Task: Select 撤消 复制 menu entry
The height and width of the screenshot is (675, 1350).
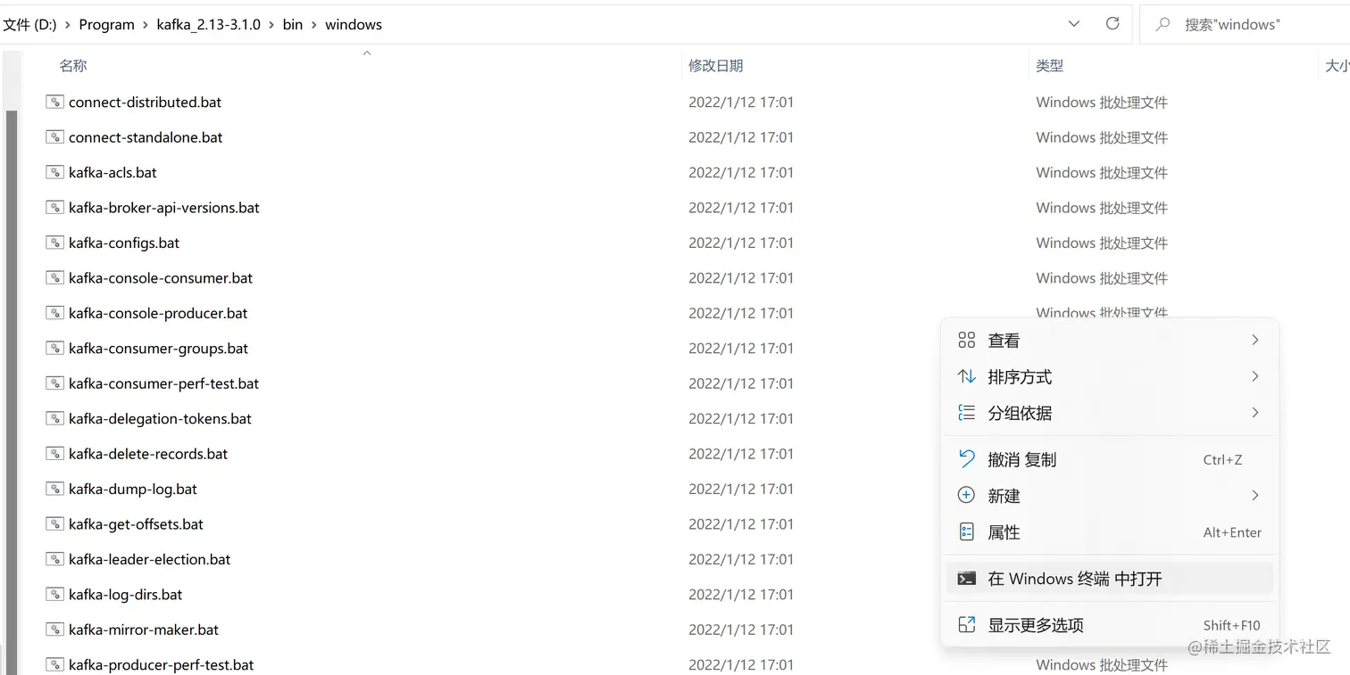Action: (x=1110, y=460)
